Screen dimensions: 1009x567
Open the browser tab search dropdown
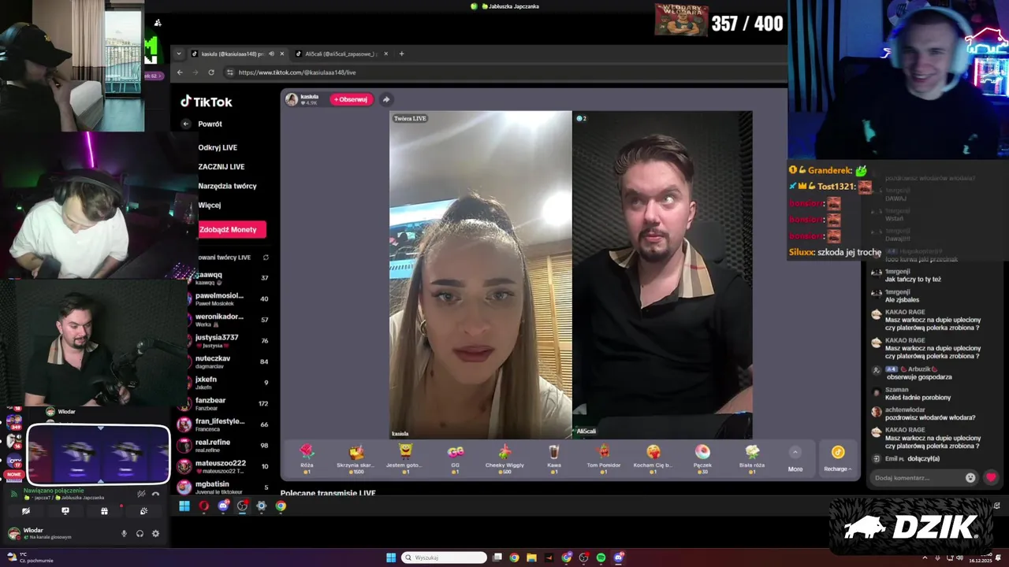179,54
